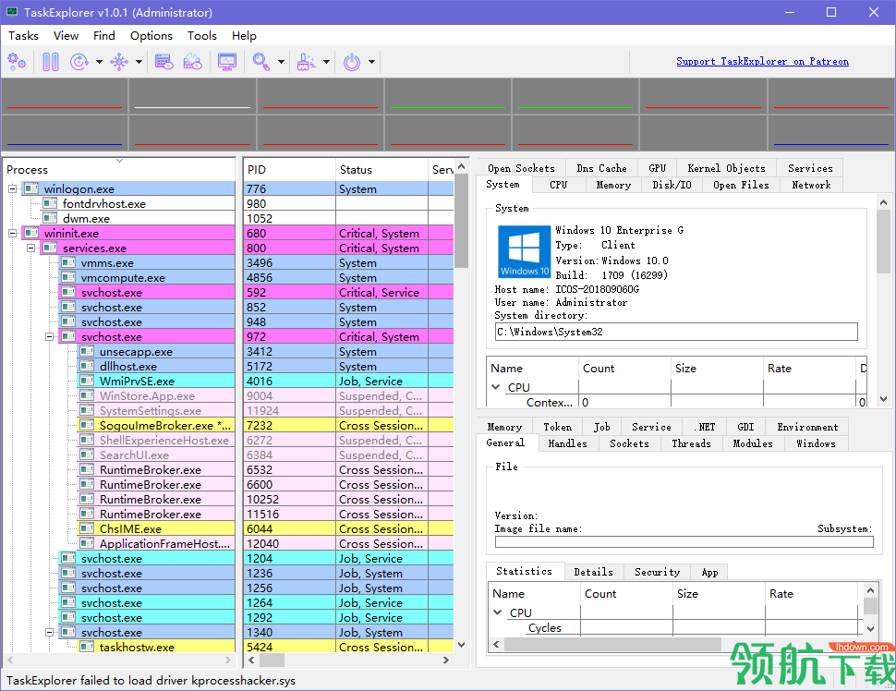Open the refresh rate dropdown arrow
This screenshot has width=896, height=691.
[99, 61]
